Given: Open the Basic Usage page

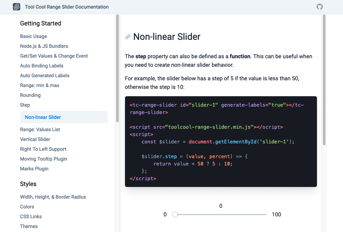Looking at the screenshot, I should coord(33,36).
